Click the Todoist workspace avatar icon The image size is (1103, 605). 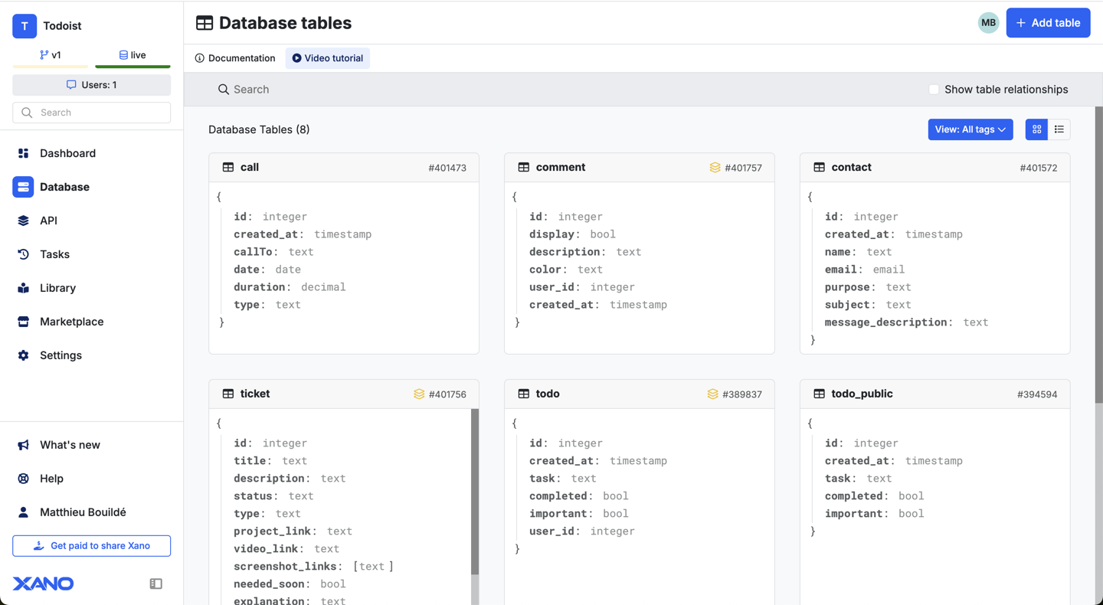click(x=25, y=26)
